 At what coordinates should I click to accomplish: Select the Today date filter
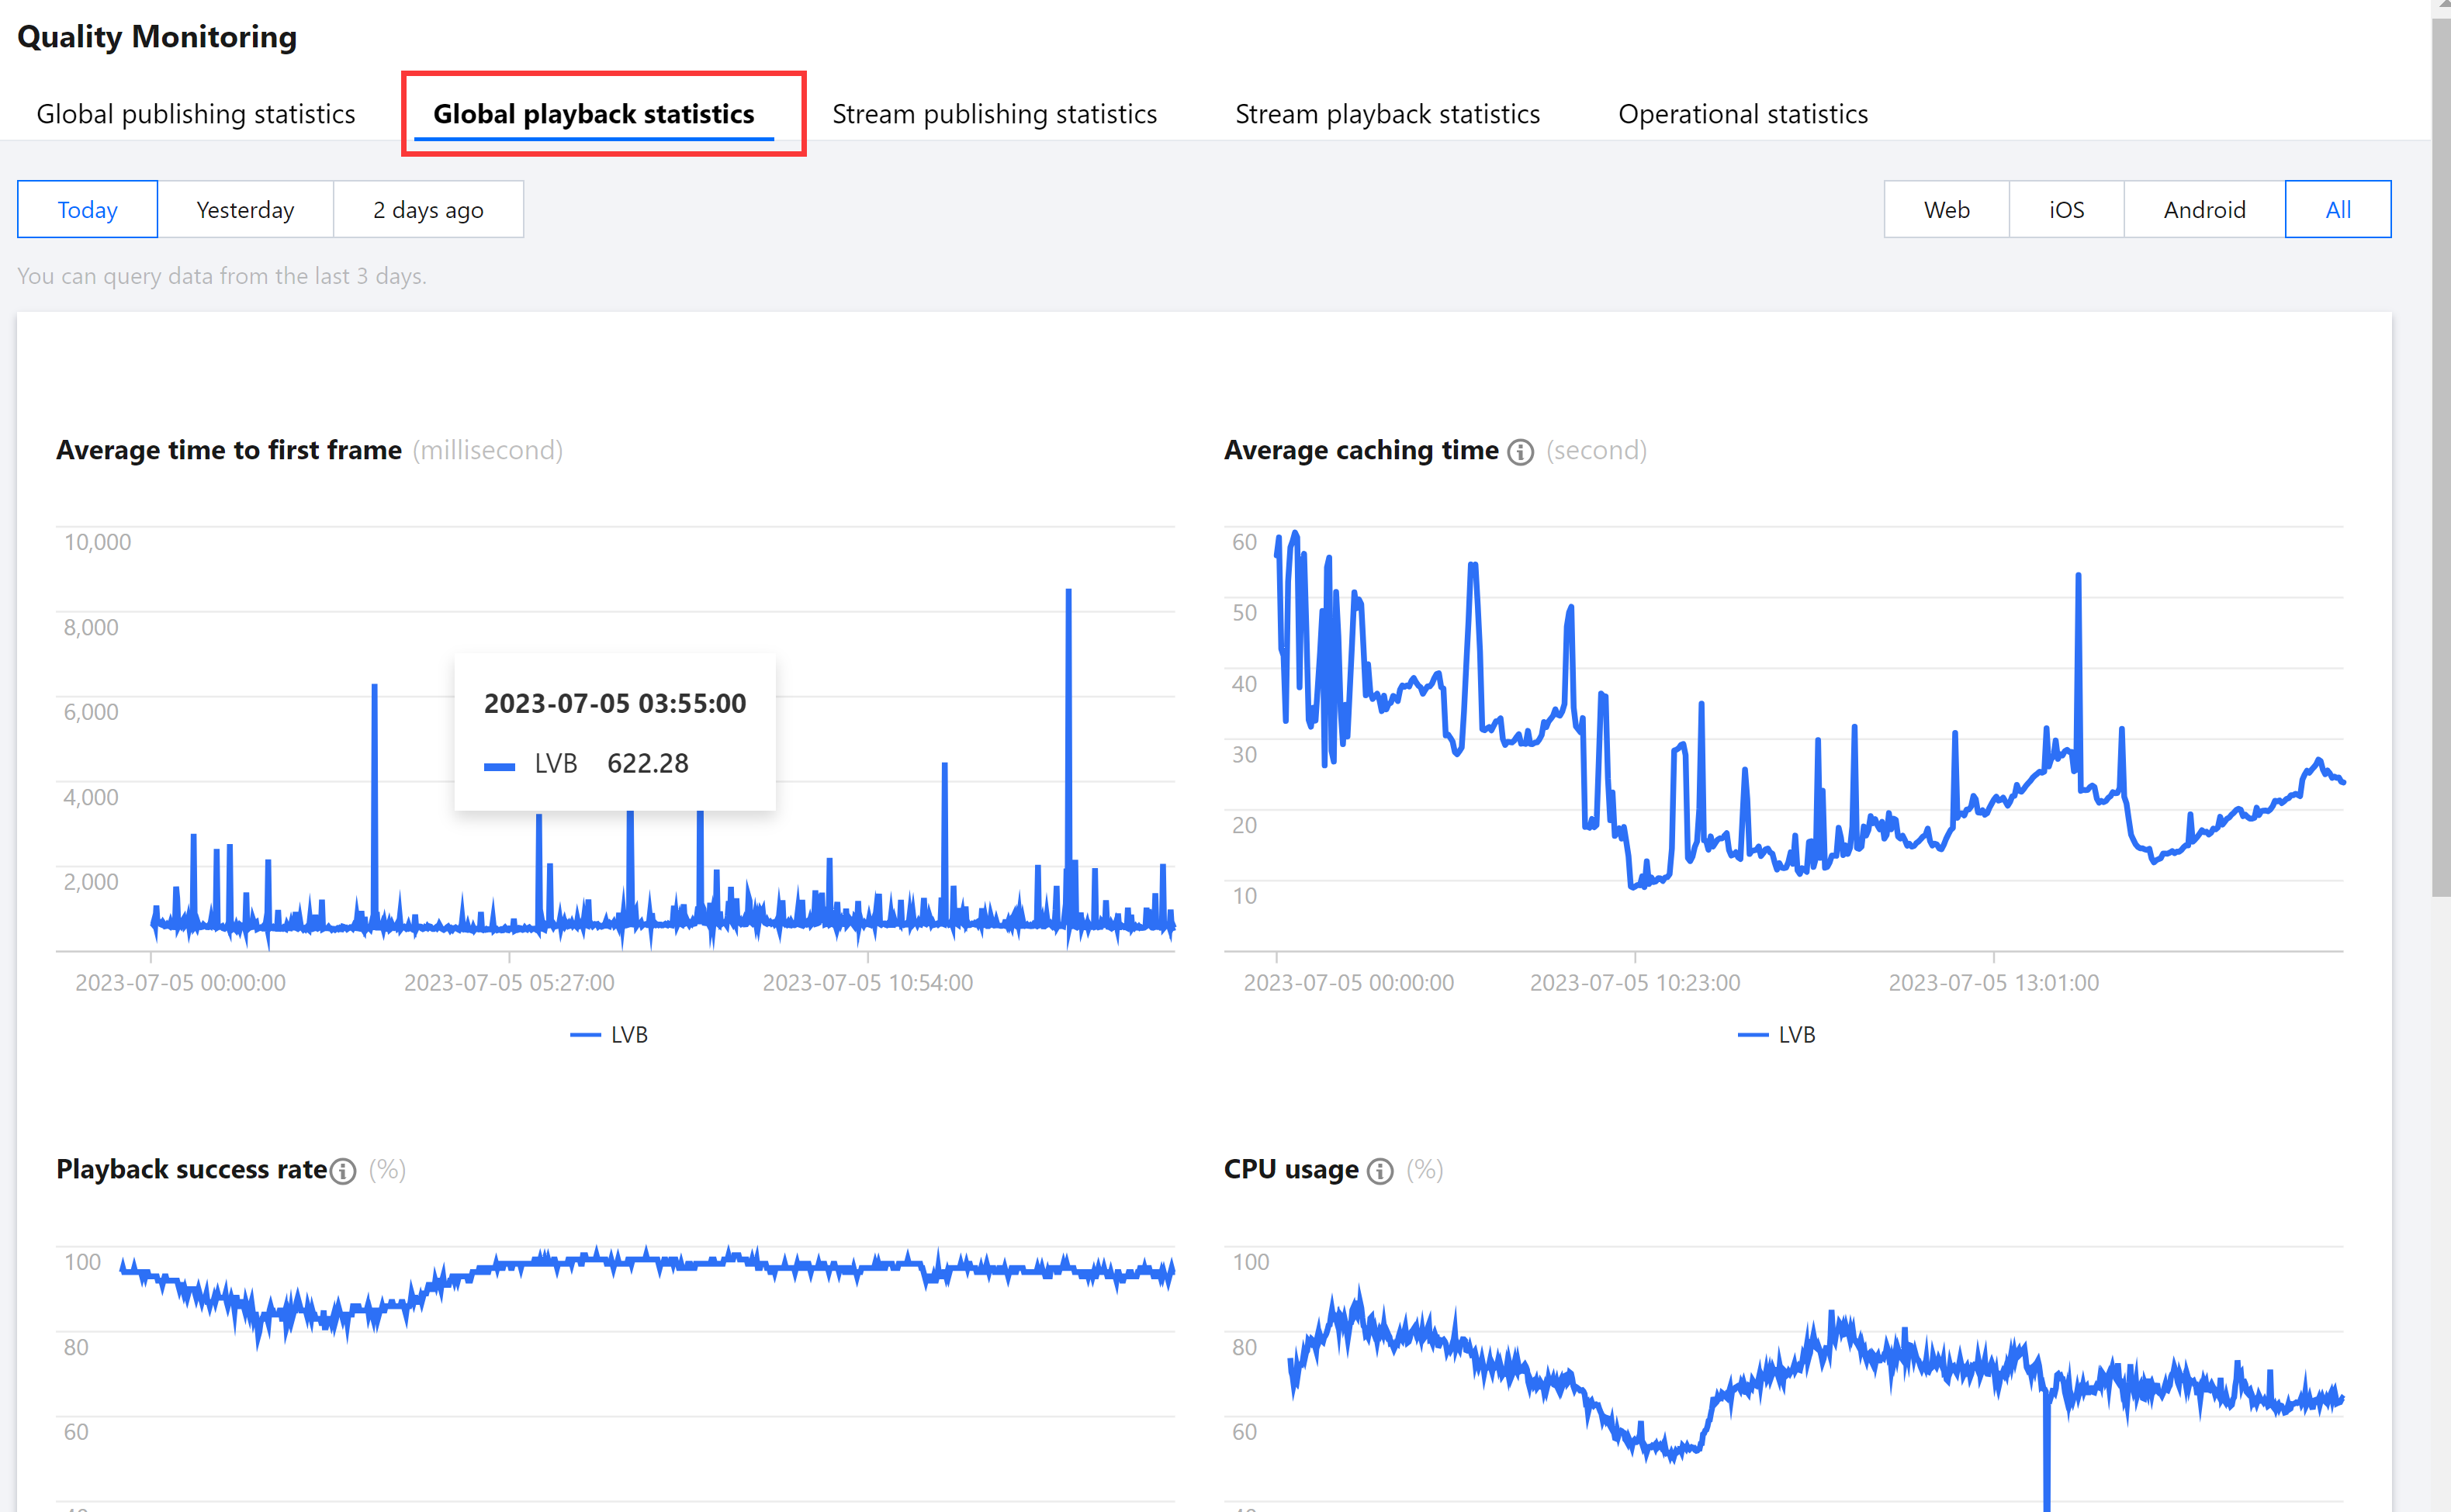pos(87,210)
